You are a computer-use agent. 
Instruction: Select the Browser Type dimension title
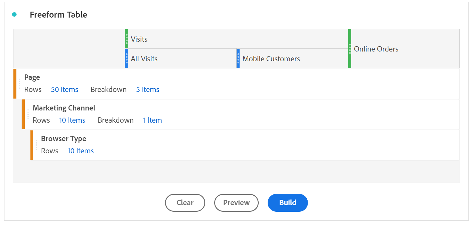coord(64,139)
